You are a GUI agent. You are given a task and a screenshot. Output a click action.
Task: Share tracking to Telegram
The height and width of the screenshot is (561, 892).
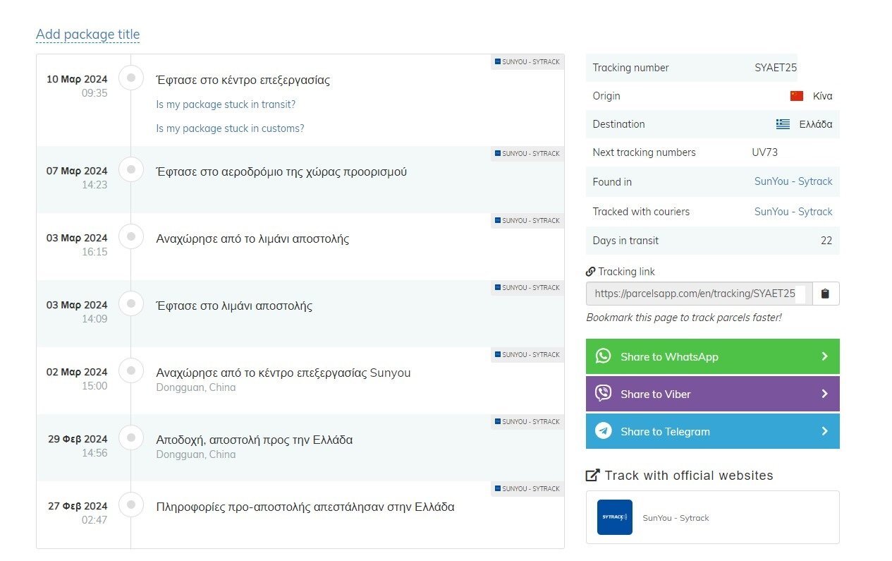[x=712, y=431]
